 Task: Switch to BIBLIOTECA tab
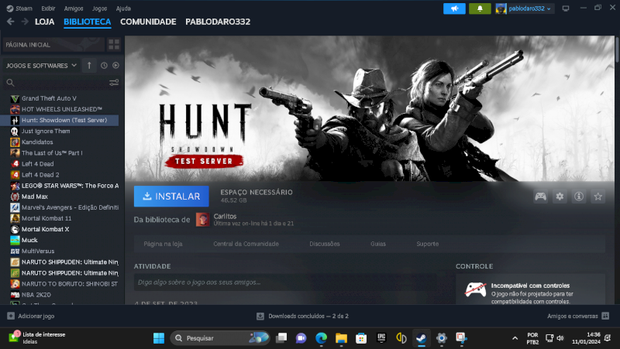(x=88, y=22)
